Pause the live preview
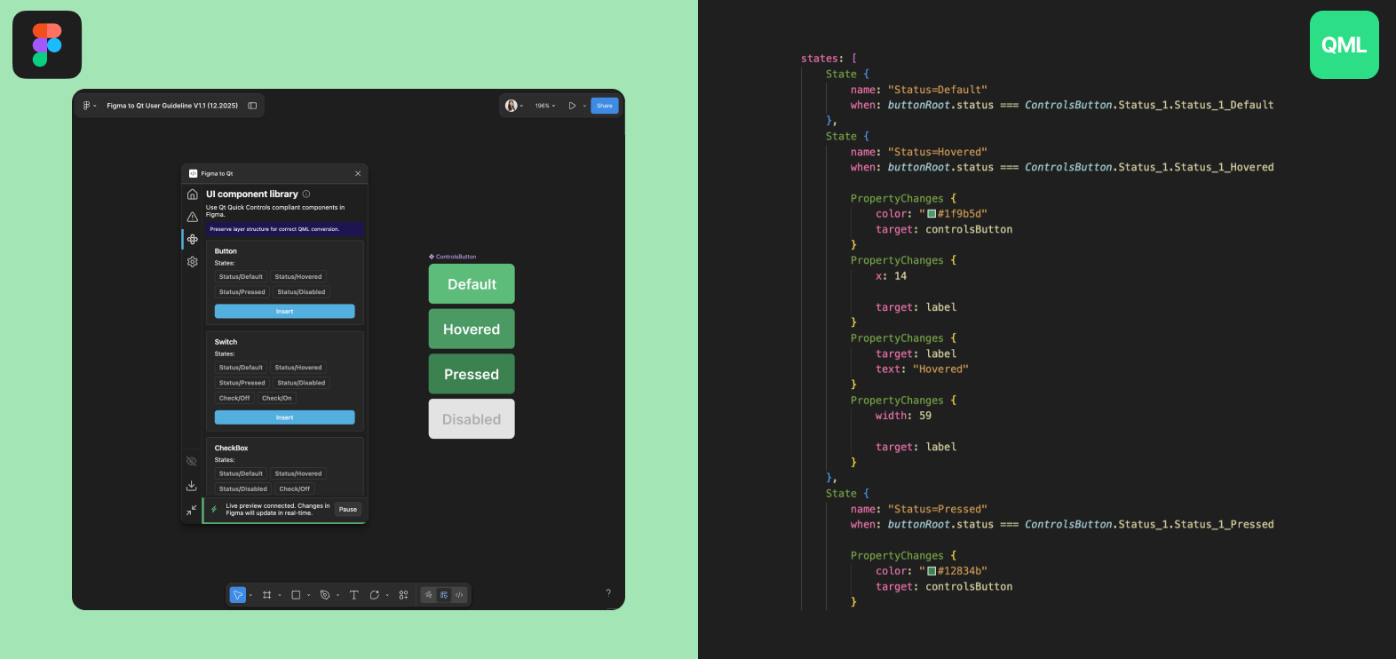This screenshot has width=1396, height=659. coord(348,510)
